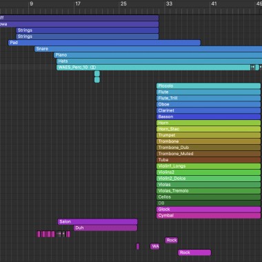
Task: Select the Snare region
Action: click(x=148, y=49)
